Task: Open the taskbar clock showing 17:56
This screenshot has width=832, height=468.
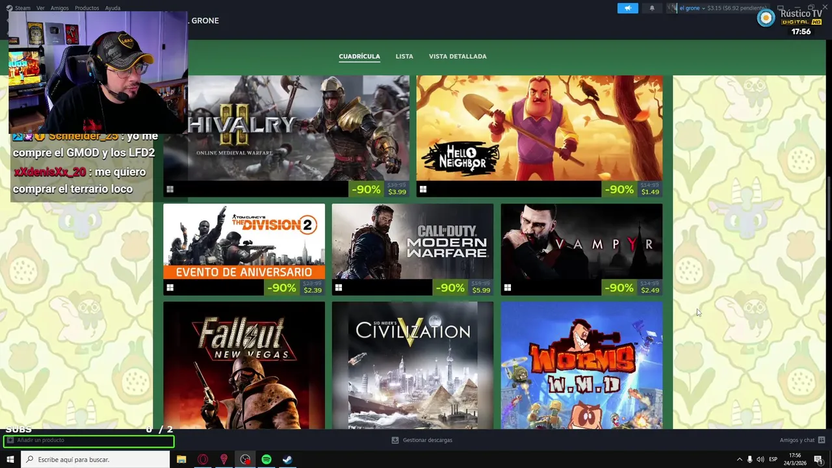Action: point(795,460)
